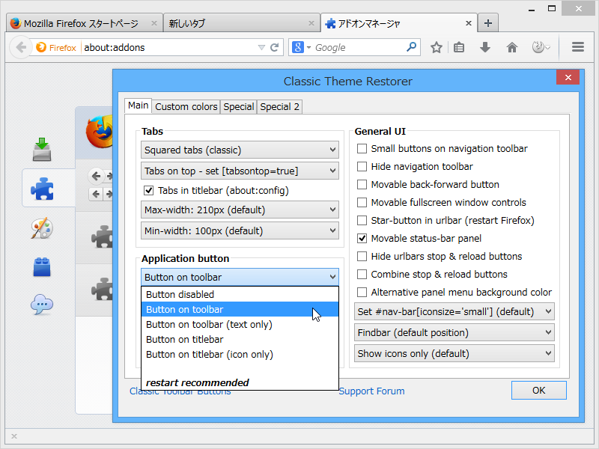Select Button on titlebar (icon only)
The width and height of the screenshot is (599, 449).
point(240,354)
